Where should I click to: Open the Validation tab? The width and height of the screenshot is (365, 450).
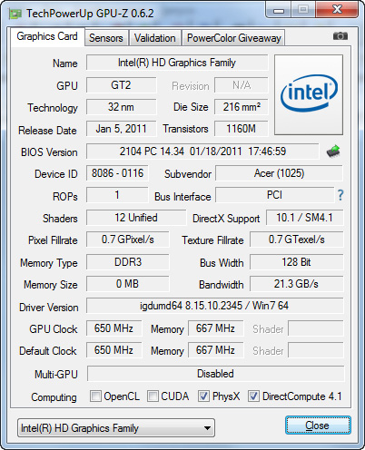click(155, 38)
